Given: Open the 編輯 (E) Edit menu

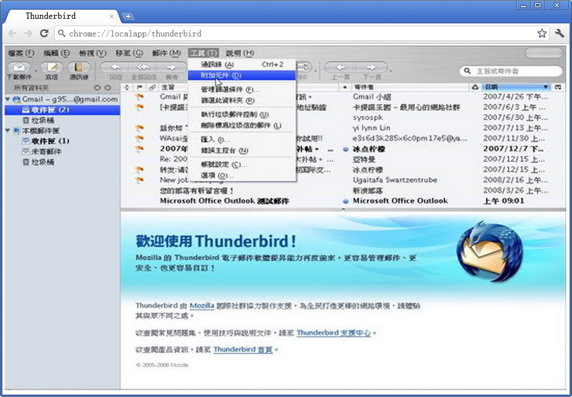Looking at the screenshot, I should (x=56, y=53).
